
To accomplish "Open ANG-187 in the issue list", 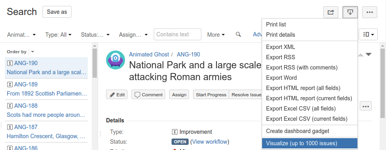I will (x=26, y=127).
